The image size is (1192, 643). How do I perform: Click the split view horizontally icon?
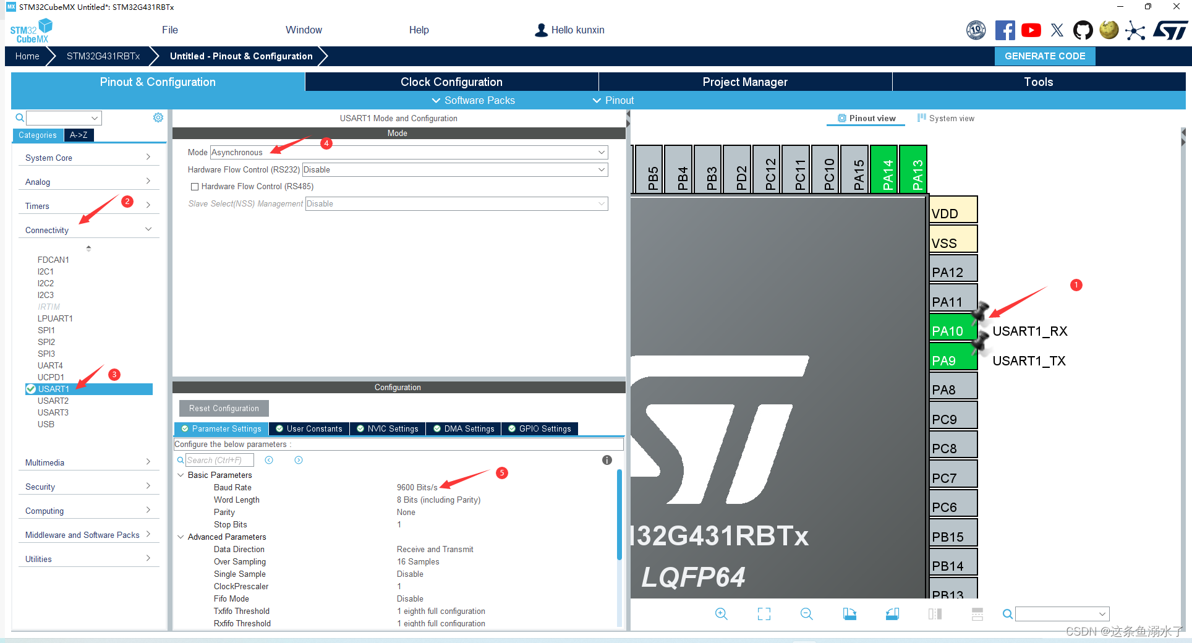(x=935, y=614)
